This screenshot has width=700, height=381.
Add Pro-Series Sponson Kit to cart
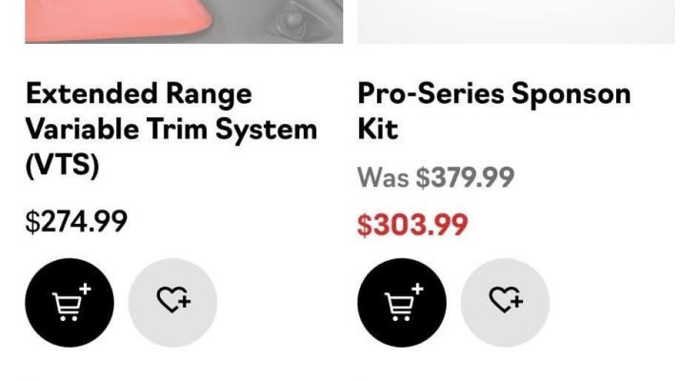click(401, 303)
